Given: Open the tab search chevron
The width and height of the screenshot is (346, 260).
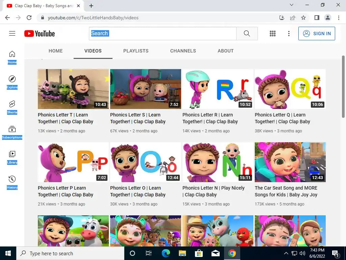Looking at the screenshot, I should (x=292, y=5).
